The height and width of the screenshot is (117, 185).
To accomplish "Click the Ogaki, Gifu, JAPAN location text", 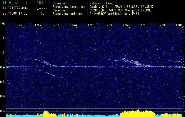I will [x=121, y=7].
